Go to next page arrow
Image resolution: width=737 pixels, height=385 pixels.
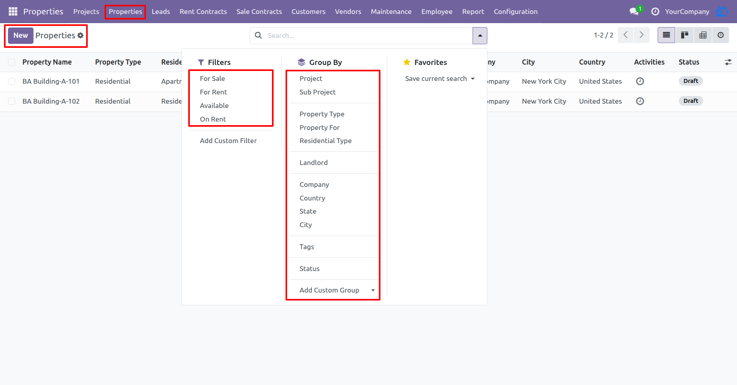click(x=641, y=35)
